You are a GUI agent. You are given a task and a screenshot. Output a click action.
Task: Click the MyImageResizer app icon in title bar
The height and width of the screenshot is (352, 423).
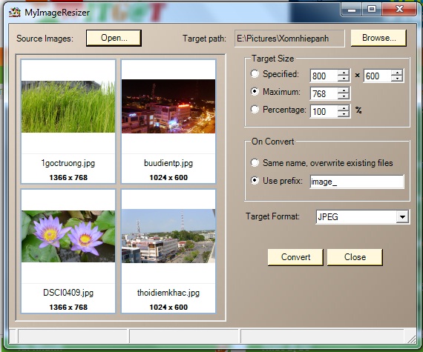(x=15, y=12)
